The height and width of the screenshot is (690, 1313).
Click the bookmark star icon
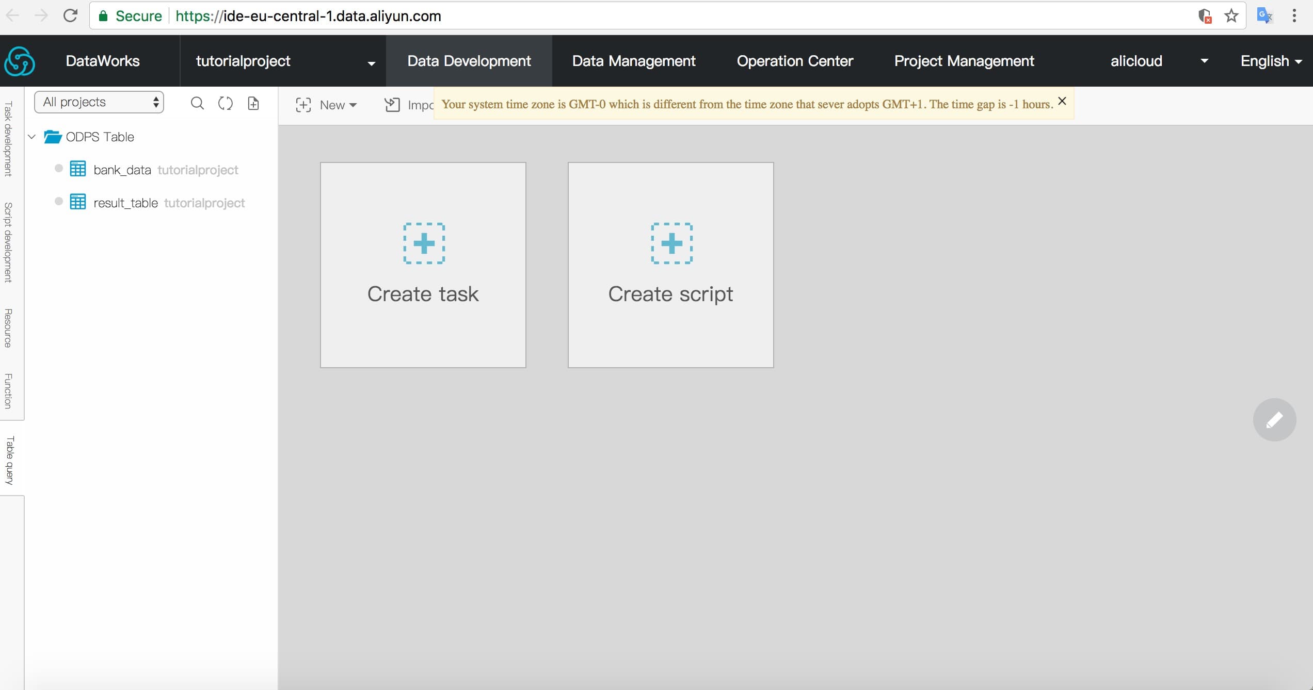(x=1231, y=16)
